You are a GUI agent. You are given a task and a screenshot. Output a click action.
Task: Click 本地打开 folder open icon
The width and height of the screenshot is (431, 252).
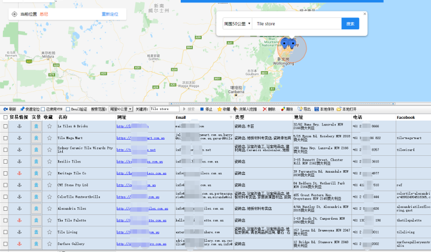pyautogui.click(x=339, y=109)
